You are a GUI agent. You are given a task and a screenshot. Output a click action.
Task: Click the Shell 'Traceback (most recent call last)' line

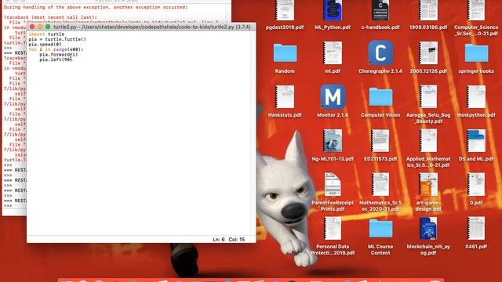50,17
